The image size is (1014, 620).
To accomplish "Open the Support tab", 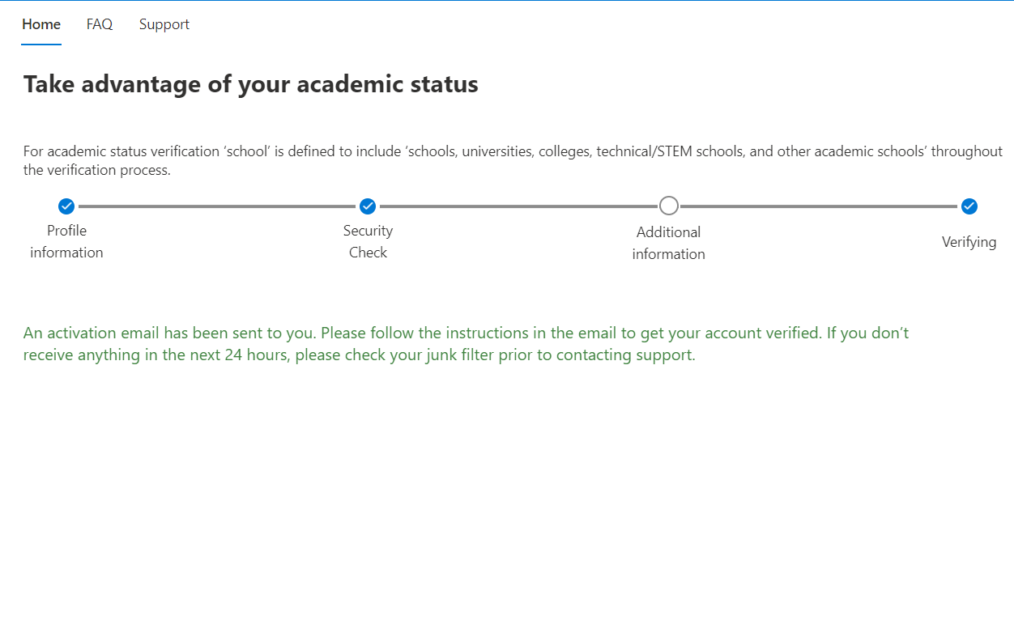I will 164,24.
